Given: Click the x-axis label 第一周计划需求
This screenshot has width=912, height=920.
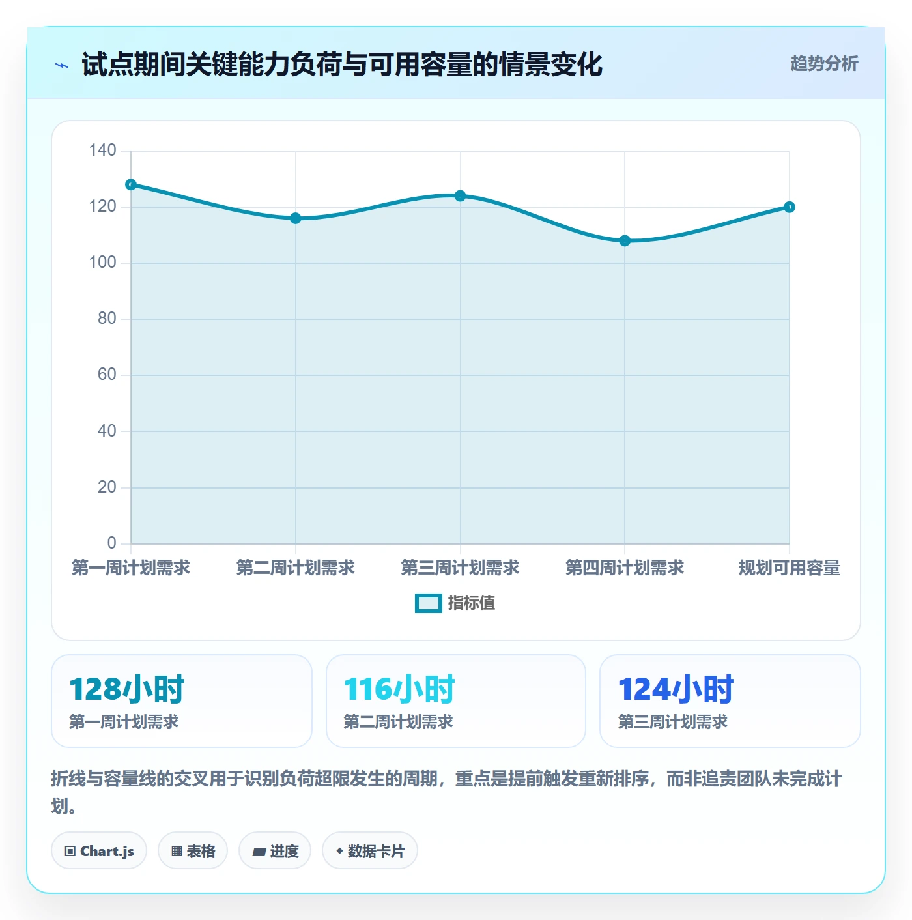Looking at the screenshot, I should [131, 568].
